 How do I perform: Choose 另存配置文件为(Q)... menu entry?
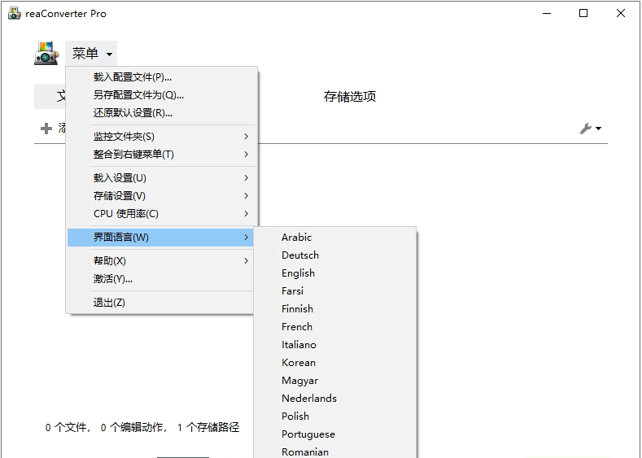point(161,95)
